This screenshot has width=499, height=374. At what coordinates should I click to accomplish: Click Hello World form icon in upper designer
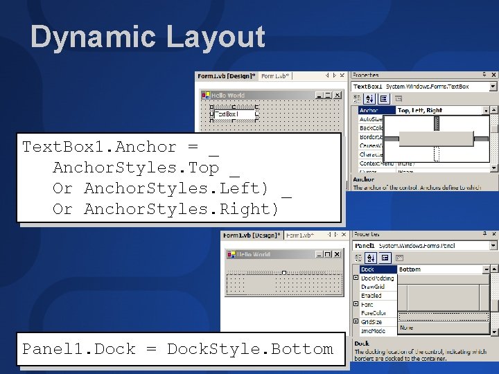coord(206,95)
